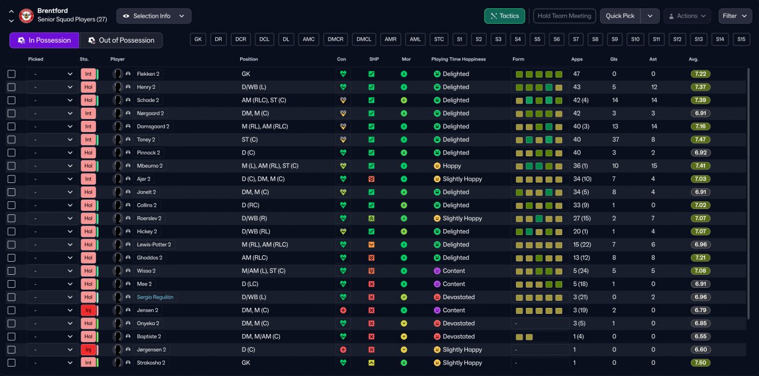Check the box for Wissa's row
Screen dimensions: 759x376
(x=11, y=271)
